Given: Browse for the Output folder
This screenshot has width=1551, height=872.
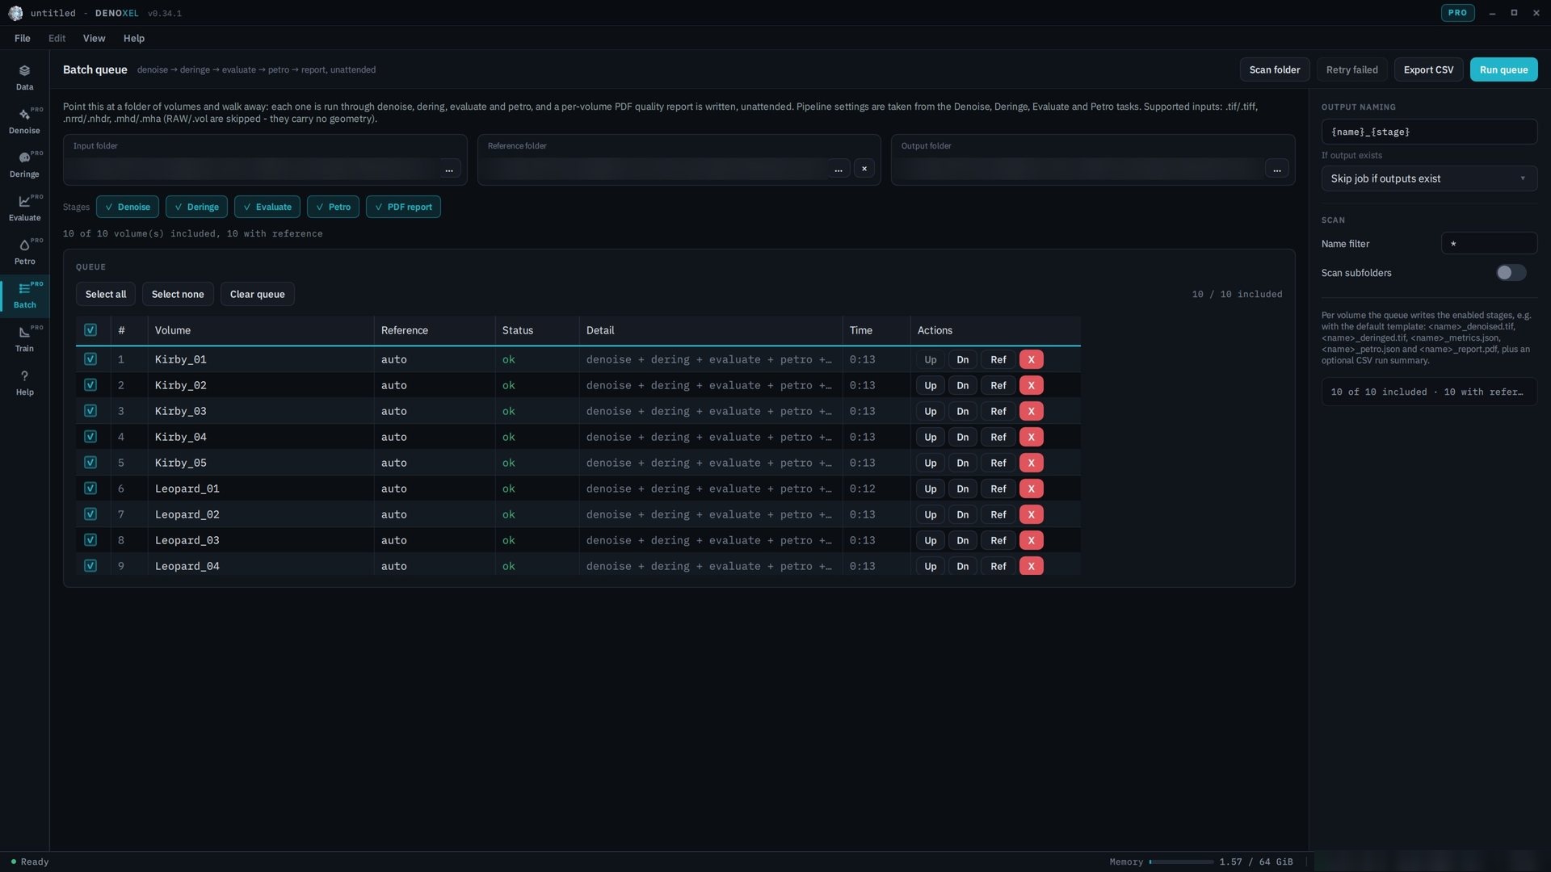Looking at the screenshot, I should pyautogui.click(x=1277, y=169).
